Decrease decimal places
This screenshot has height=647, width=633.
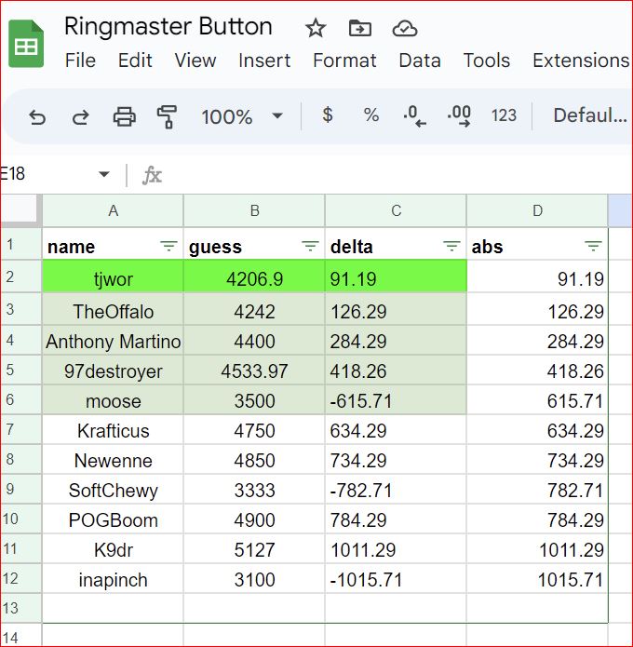tap(415, 116)
